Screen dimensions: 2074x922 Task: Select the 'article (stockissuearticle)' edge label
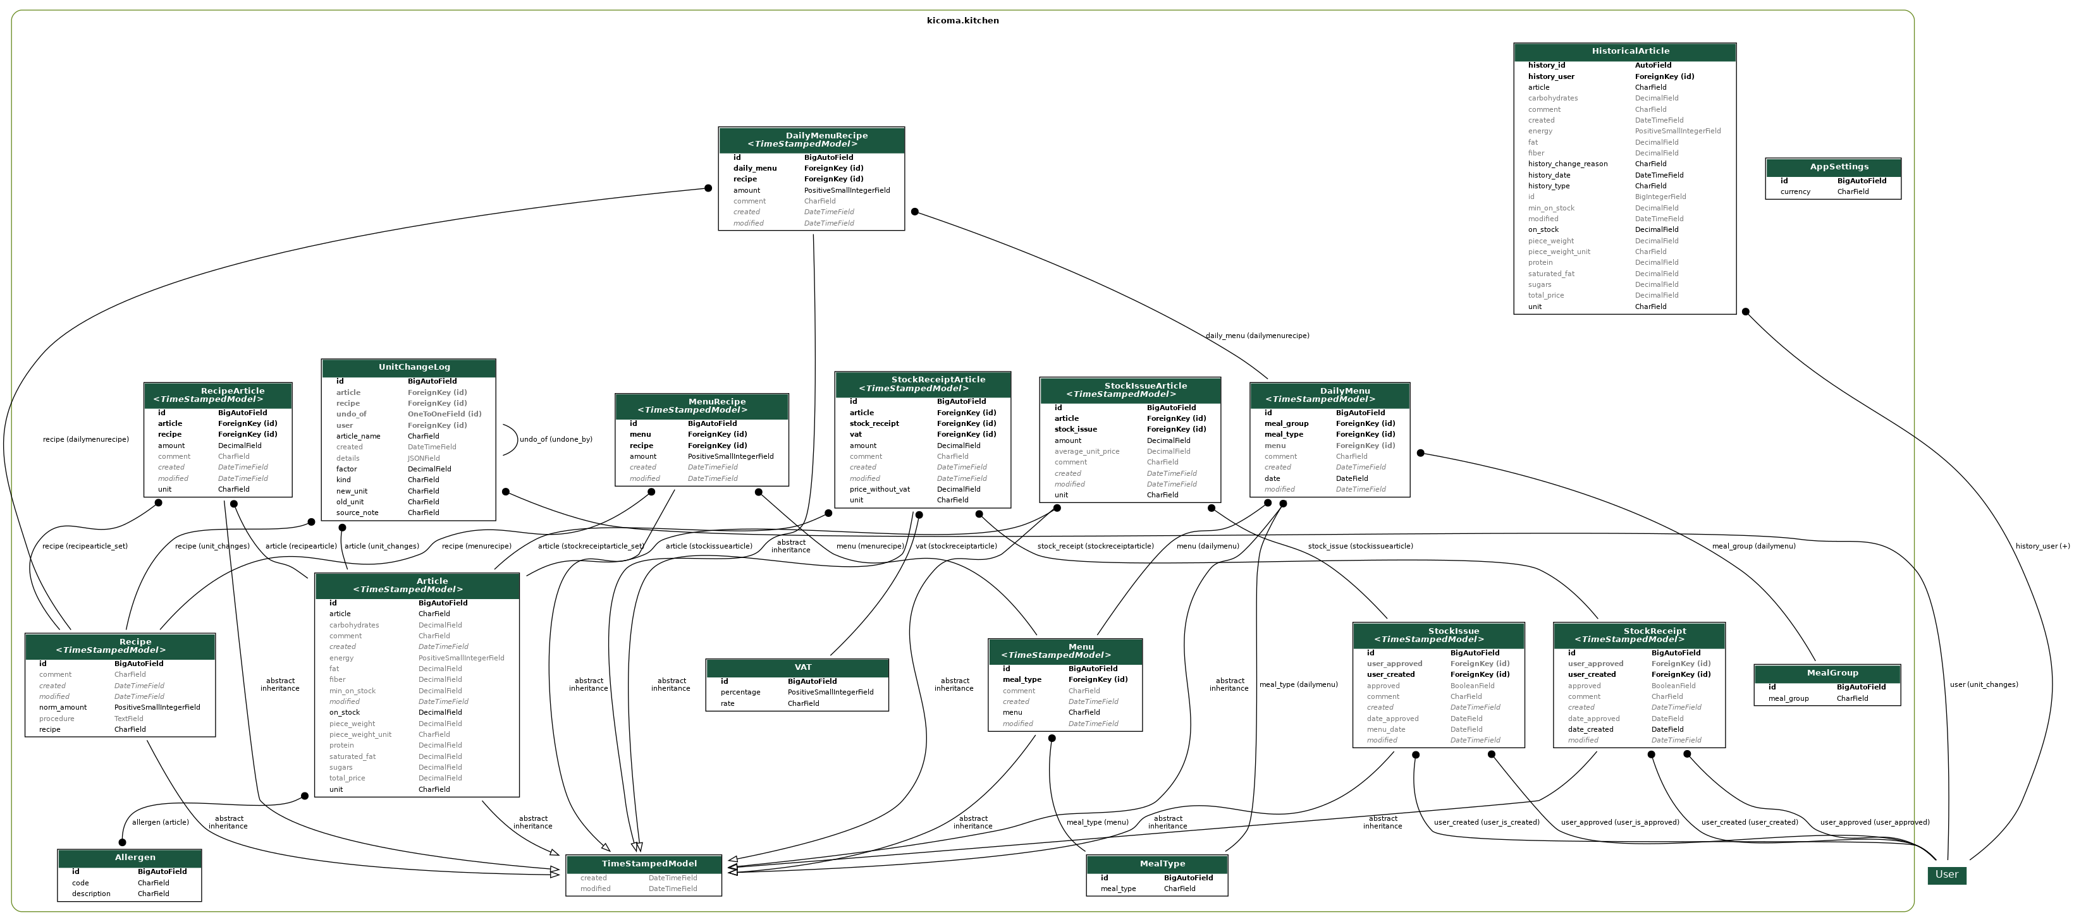[709, 547]
